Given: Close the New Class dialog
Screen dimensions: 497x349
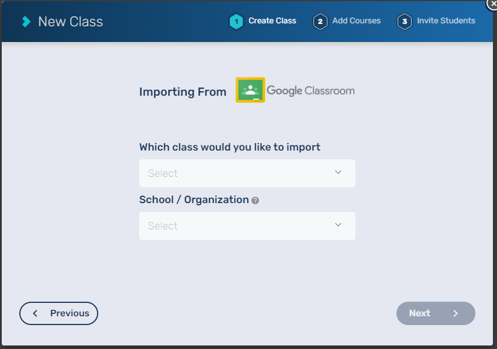Looking at the screenshot, I should pos(492,3).
